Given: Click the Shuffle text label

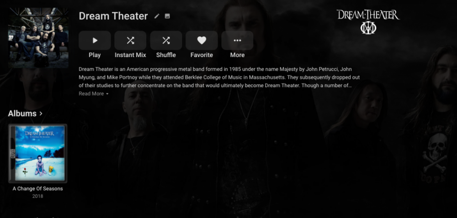Looking at the screenshot, I should tap(166, 55).
